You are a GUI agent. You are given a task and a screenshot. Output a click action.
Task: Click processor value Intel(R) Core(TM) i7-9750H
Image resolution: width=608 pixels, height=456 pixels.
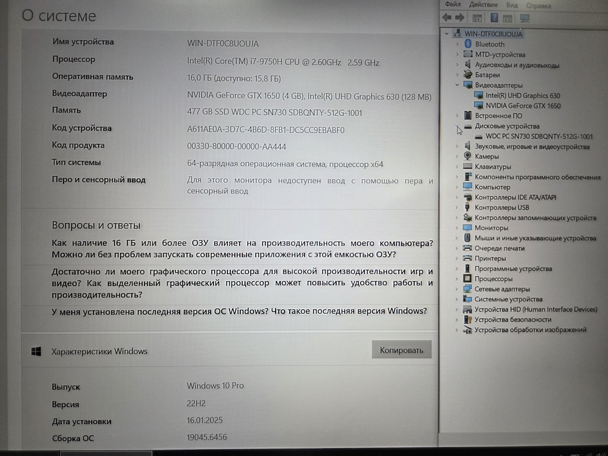[283, 62]
